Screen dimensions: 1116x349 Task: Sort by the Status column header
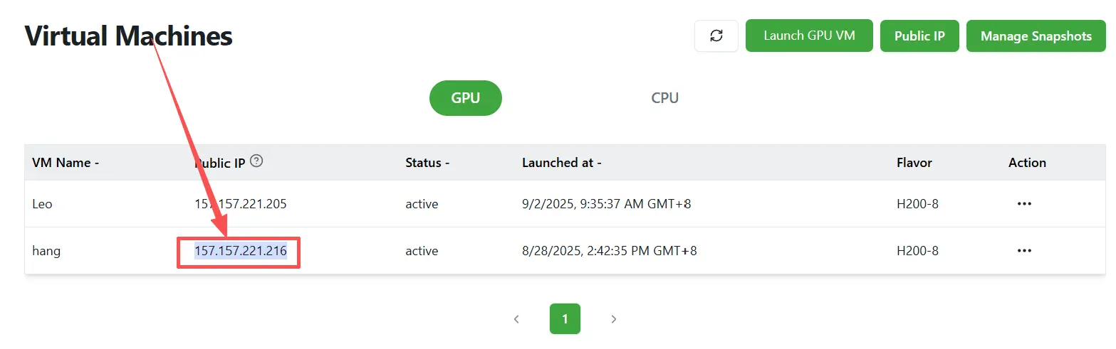point(427,163)
